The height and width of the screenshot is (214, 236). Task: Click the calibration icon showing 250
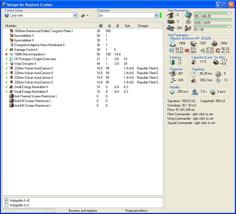coord(170,28)
